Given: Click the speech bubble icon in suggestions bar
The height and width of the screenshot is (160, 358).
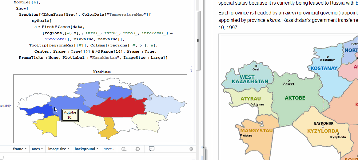Looking at the screenshot, I should [152, 149].
